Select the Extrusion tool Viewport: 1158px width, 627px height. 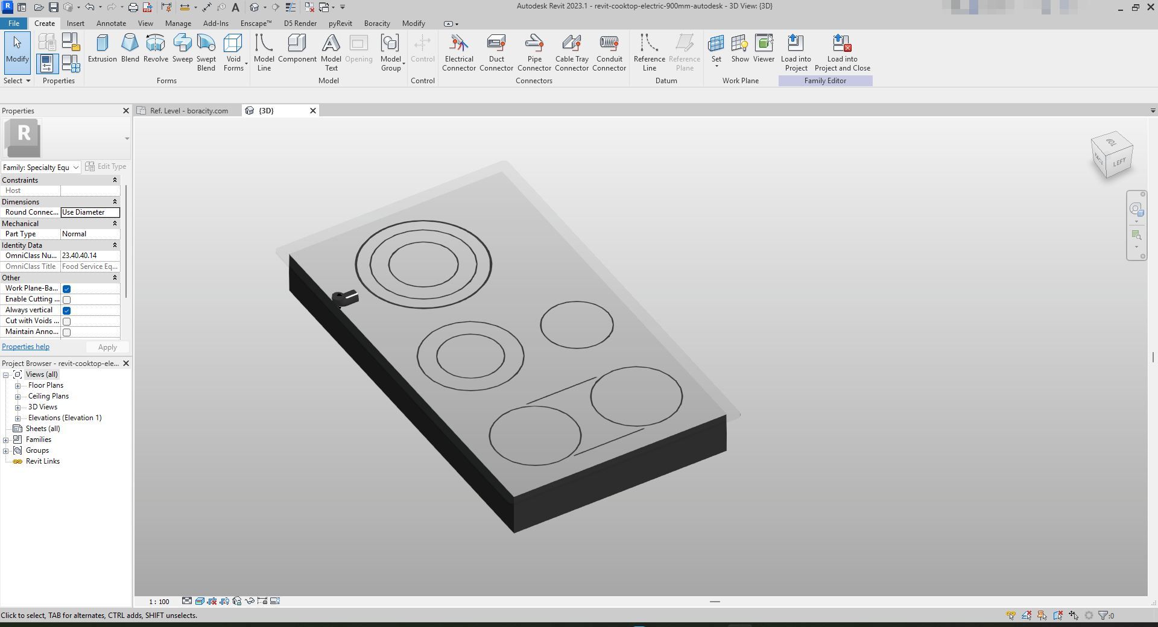102,48
